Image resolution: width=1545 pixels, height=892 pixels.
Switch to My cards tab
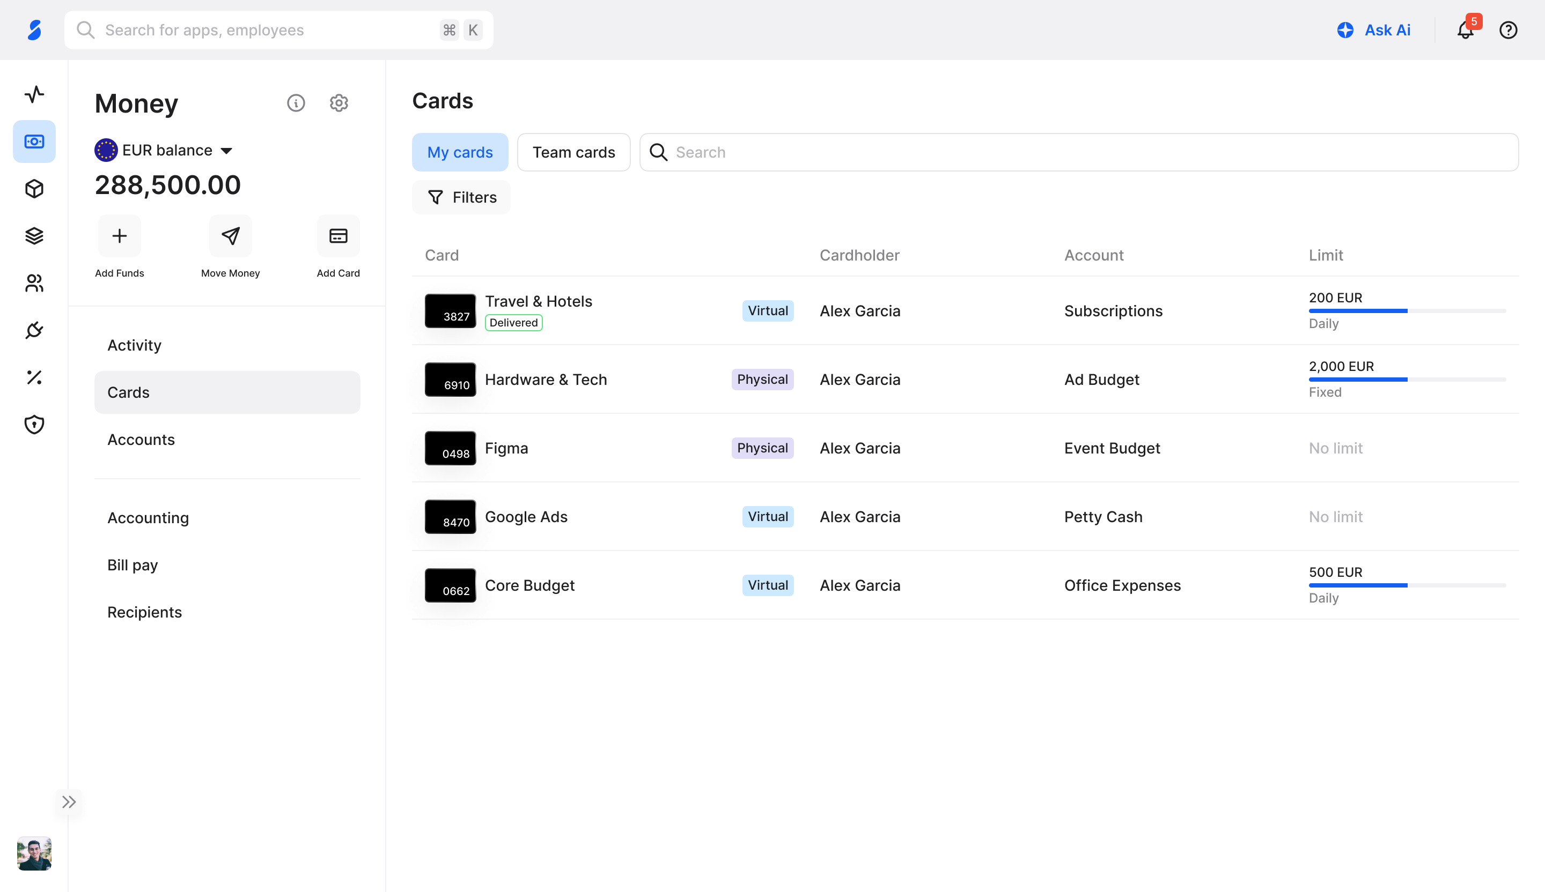pyautogui.click(x=460, y=152)
